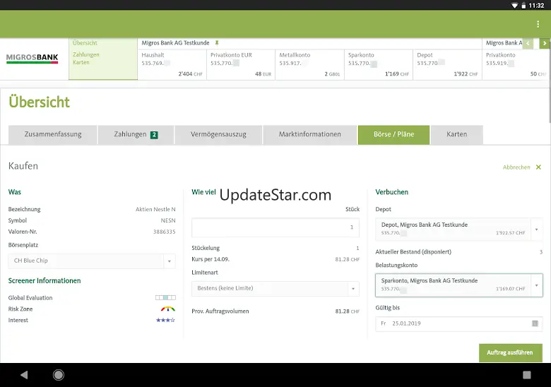Click the Aktueller Bestand (disponiert) label
This screenshot has height=387, width=551.
coord(413,252)
